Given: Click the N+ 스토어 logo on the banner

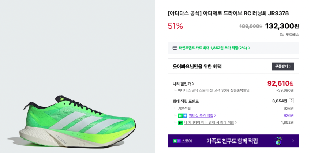Looking at the screenshot, I should (x=182, y=141).
